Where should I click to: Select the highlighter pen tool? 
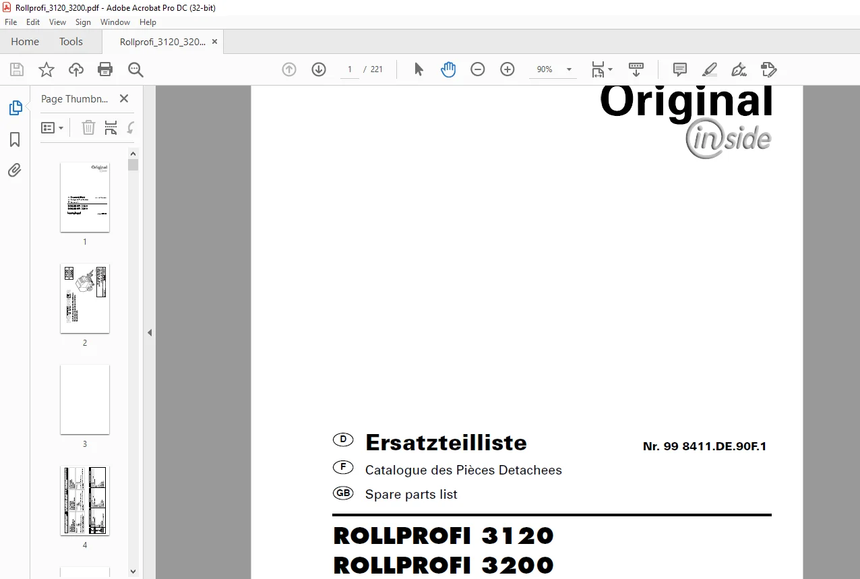tap(709, 69)
